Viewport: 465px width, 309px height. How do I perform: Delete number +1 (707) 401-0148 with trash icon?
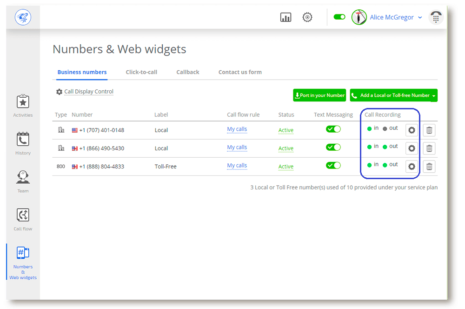tap(429, 130)
